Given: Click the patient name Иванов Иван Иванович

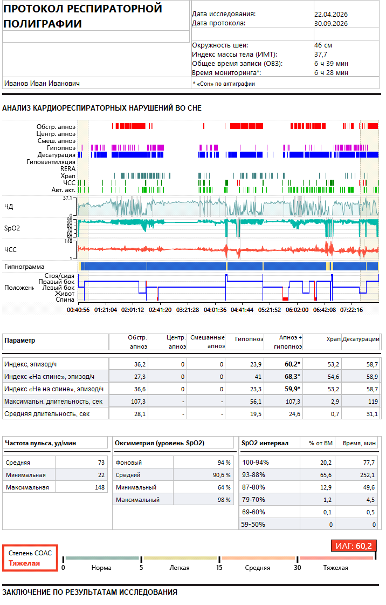Looking at the screenshot, I should click(42, 83).
